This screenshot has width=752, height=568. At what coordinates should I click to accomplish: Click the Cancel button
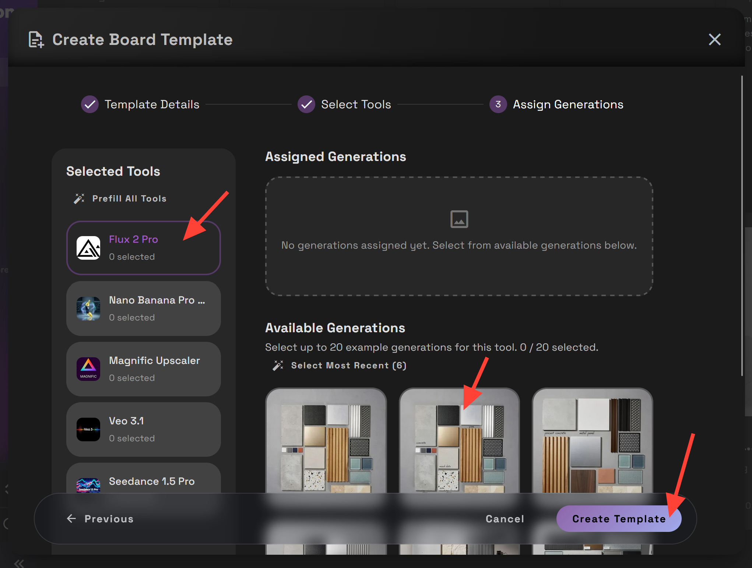coord(505,519)
